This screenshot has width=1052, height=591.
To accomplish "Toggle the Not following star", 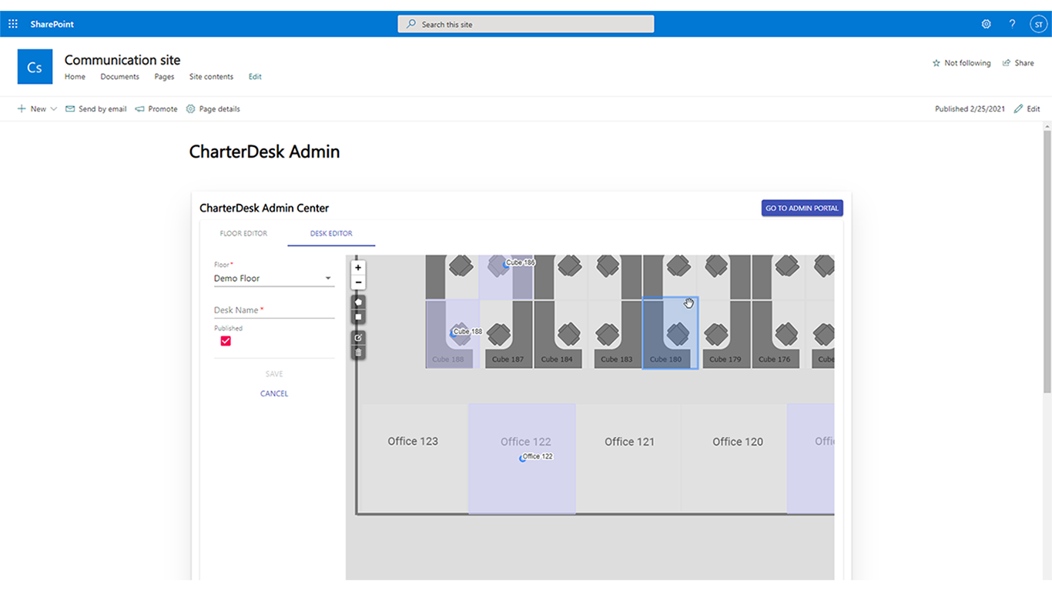I will [x=936, y=63].
